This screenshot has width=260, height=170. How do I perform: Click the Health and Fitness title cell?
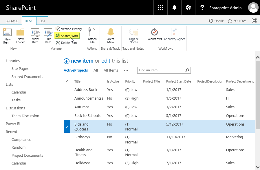click(x=83, y=152)
